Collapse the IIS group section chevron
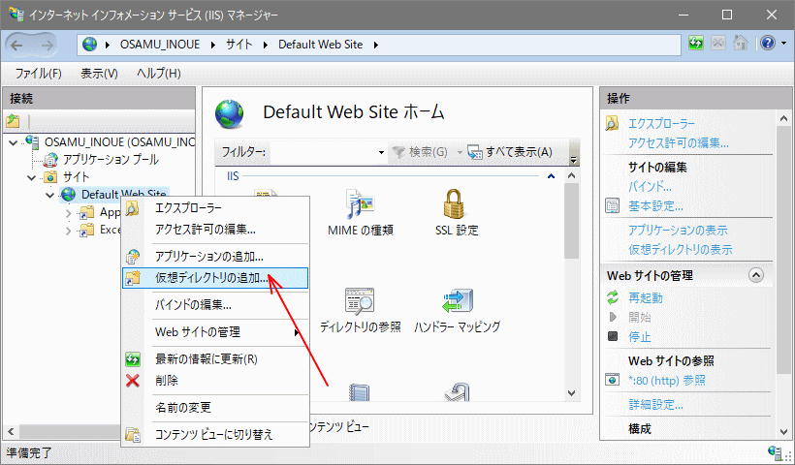Screen dimensions: 795x465 (551, 176)
